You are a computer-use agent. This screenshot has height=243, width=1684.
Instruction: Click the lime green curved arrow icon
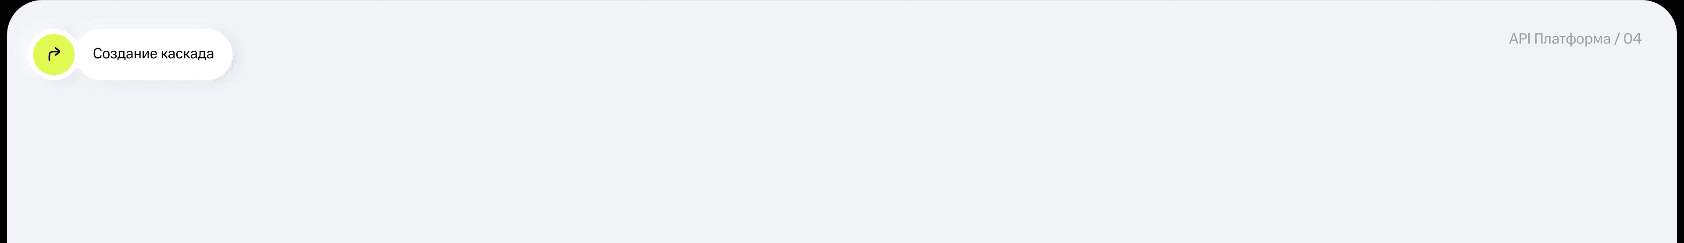(x=54, y=54)
